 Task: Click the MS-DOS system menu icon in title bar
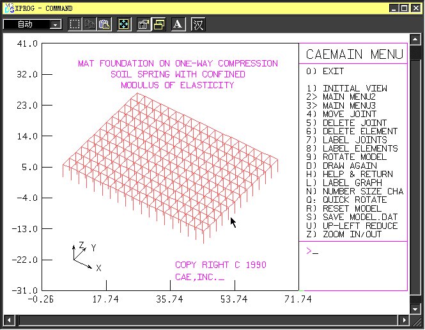point(9,8)
